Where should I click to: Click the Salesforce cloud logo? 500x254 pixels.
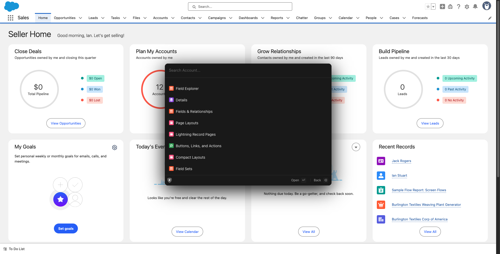click(x=12, y=6)
